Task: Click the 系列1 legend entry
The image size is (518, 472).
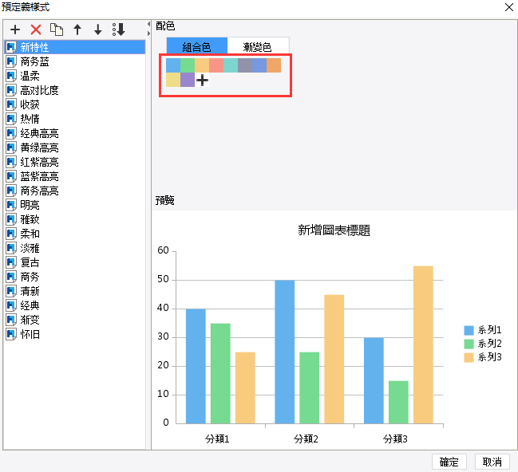Action: pyautogui.click(x=483, y=330)
